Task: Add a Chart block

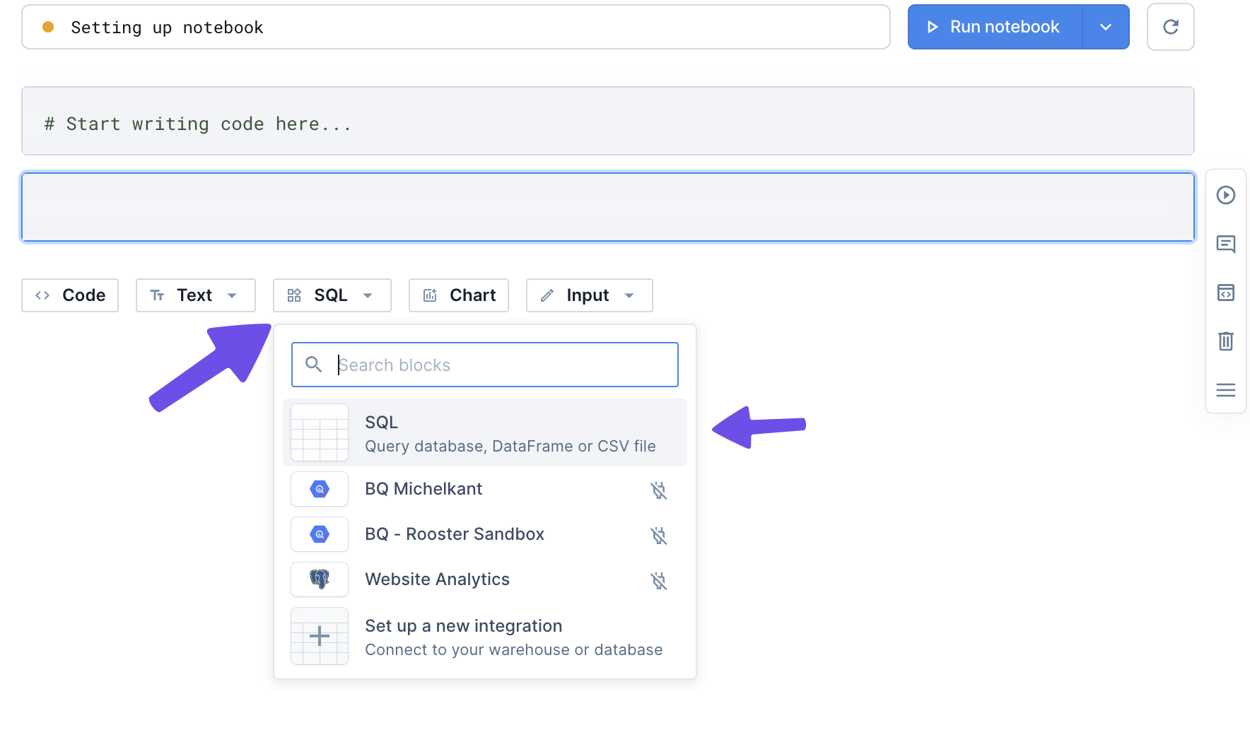Action: tap(459, 295)
